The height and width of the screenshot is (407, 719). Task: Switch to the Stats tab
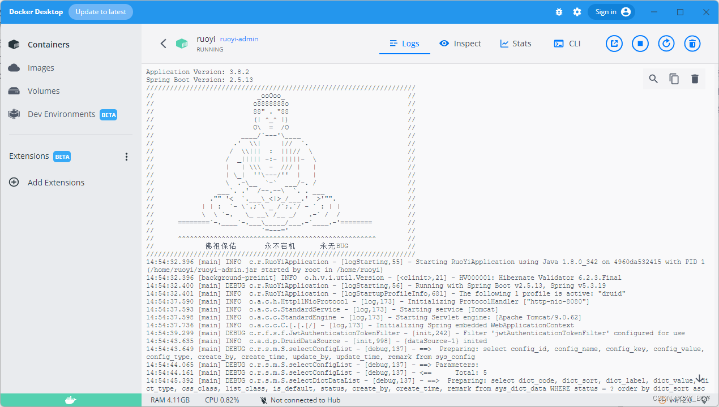(x=516, y=44)
